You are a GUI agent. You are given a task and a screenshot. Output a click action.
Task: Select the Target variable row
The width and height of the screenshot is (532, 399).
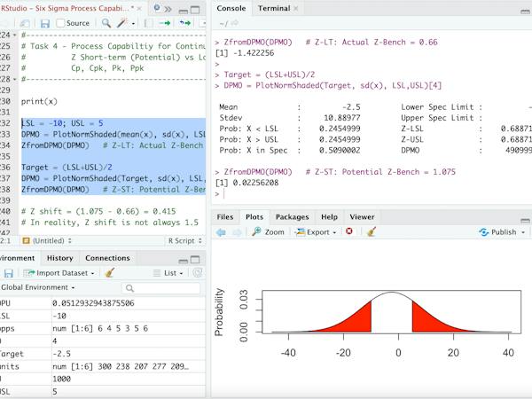tap(103, 354)
